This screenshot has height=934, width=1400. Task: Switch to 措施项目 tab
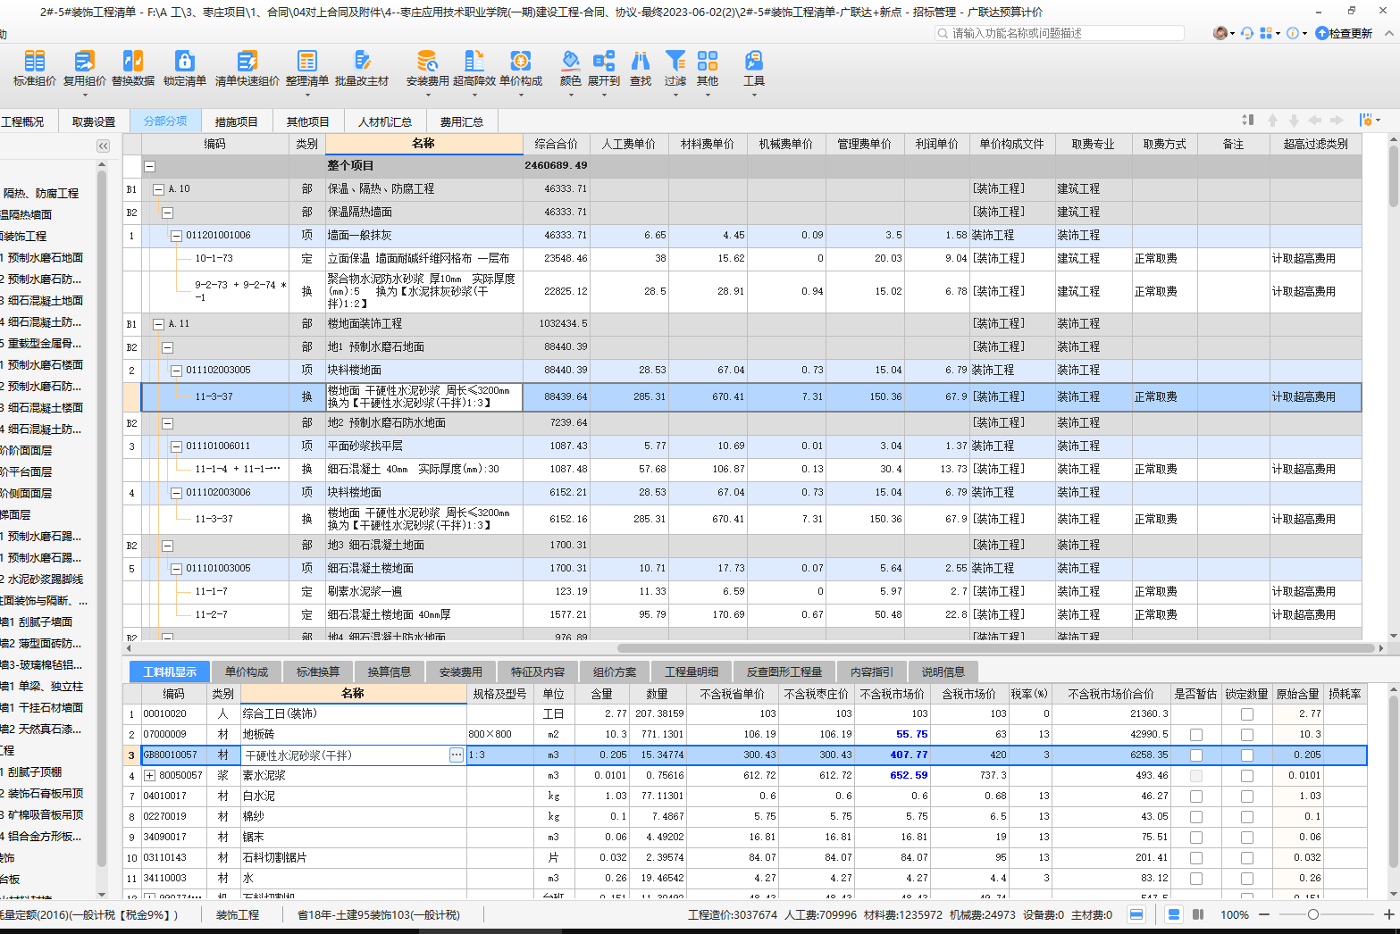pyautogui.click(x=236, y=121)
